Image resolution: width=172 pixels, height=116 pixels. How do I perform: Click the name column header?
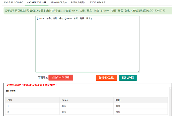pos(86,100)
